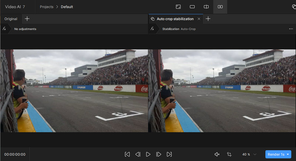This screenshot has height=161, width=296.
Task: Click stabilization icon in Auto crop tab
Action: pyautogui.click(x=152, y=19)
